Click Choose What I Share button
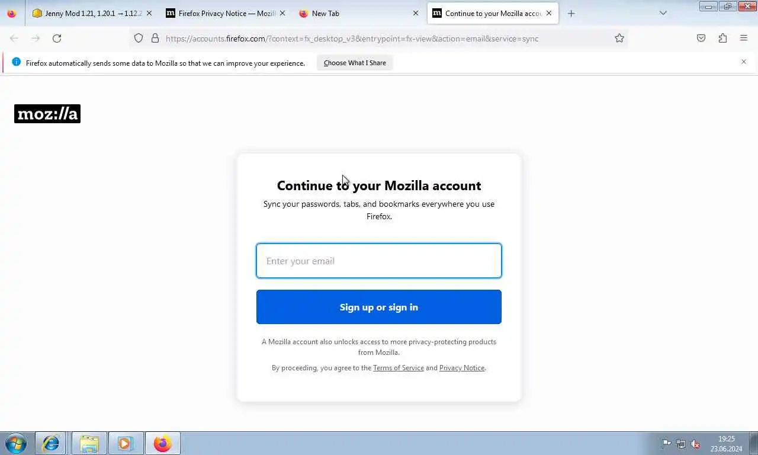Screen dimensions: 758x455 (x=355, y=63)
